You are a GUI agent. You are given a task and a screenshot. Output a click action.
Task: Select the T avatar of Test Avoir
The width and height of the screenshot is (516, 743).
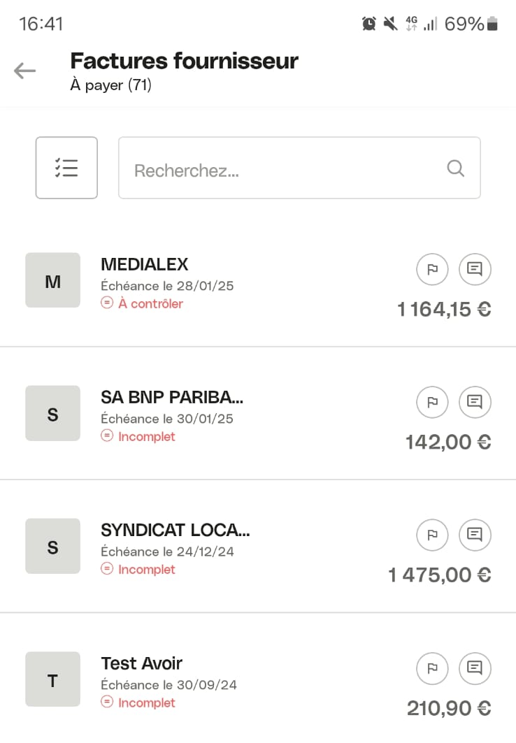[52, 679]
